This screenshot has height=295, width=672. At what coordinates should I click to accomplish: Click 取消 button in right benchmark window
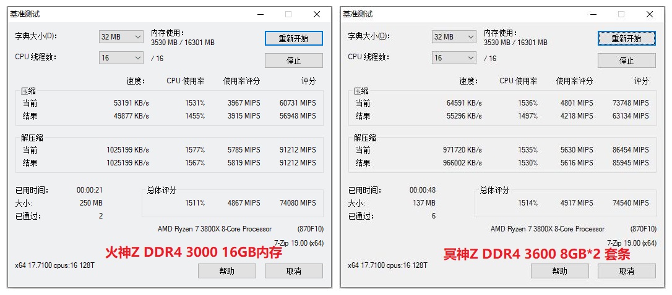coord(627,271)
